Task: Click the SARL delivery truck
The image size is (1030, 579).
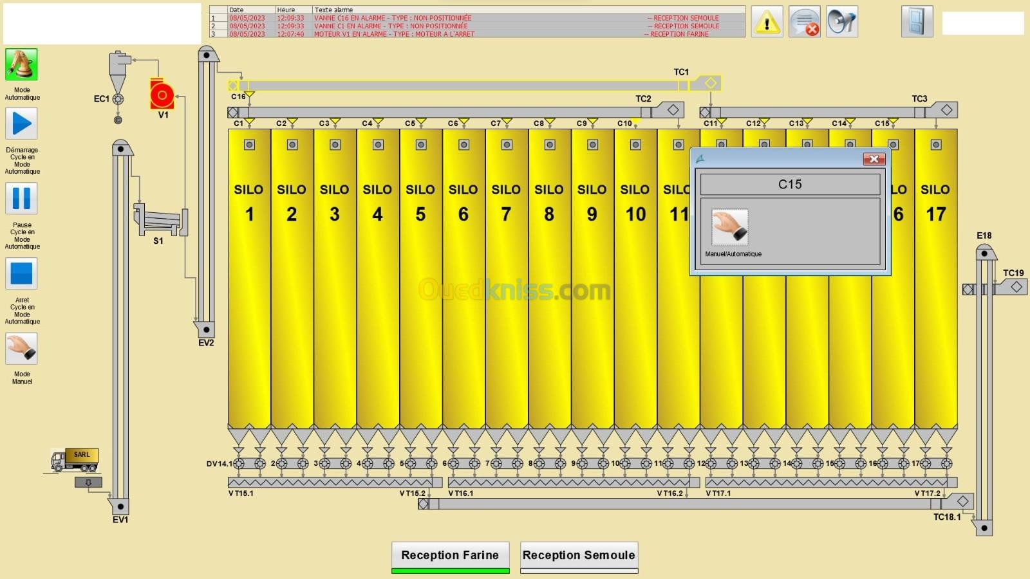Action: click(75, 459)
